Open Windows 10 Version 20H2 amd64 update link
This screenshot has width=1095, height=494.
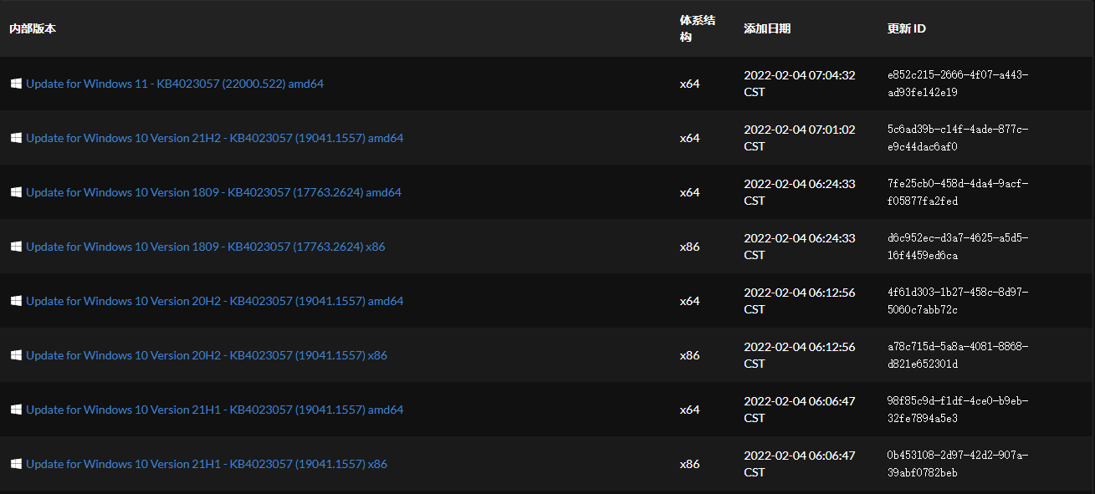coord(214,301)
